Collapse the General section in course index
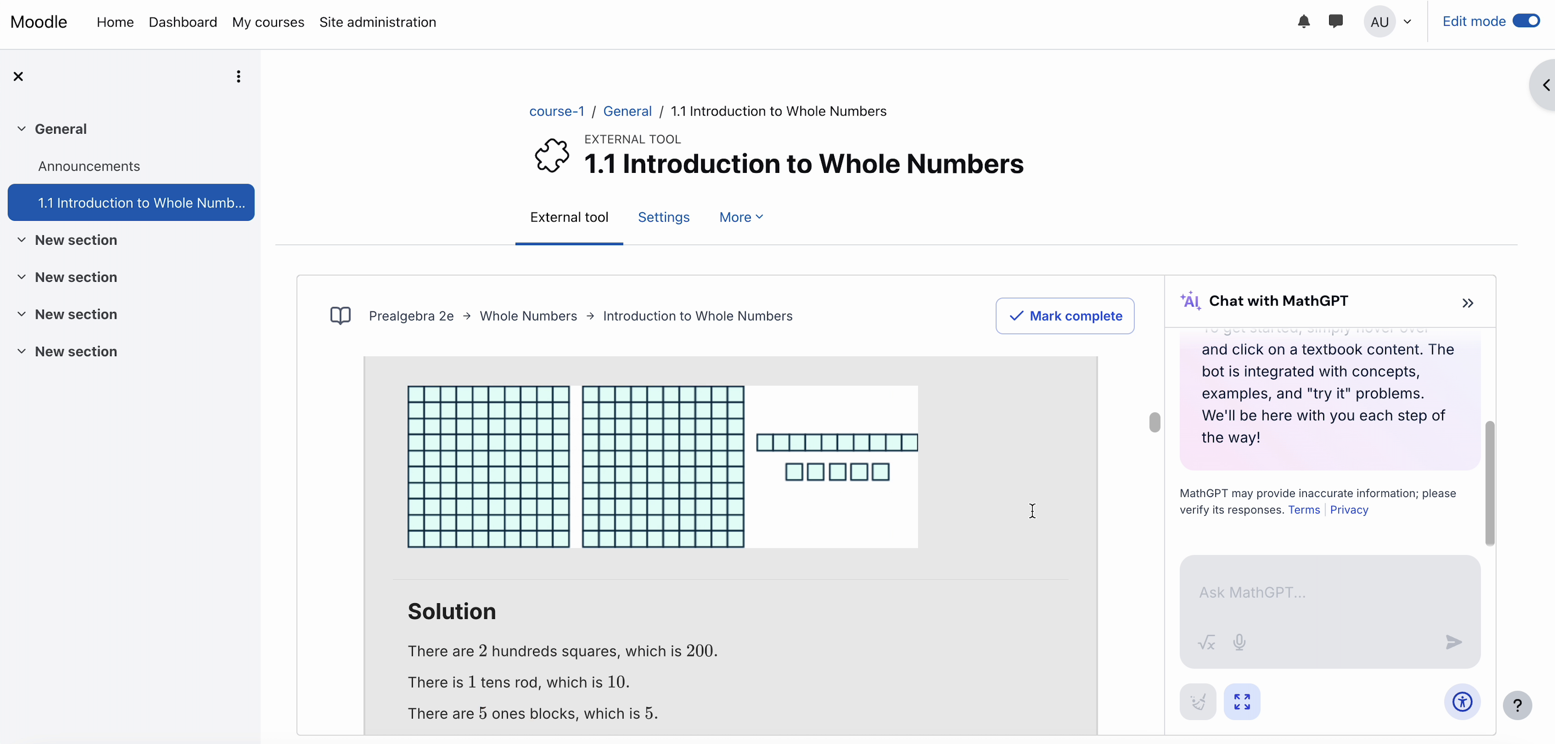1555x744 pixels. pyautogui.click(x=21, y=129)
